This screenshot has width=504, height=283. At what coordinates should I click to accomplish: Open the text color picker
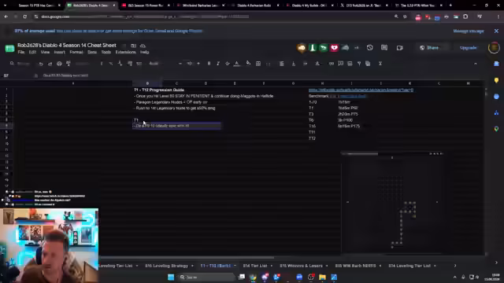tap(236, 64)
